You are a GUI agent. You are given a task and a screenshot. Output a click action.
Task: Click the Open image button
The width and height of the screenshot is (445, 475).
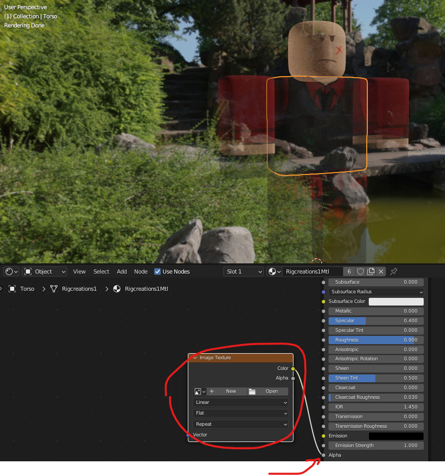(268, 391)
